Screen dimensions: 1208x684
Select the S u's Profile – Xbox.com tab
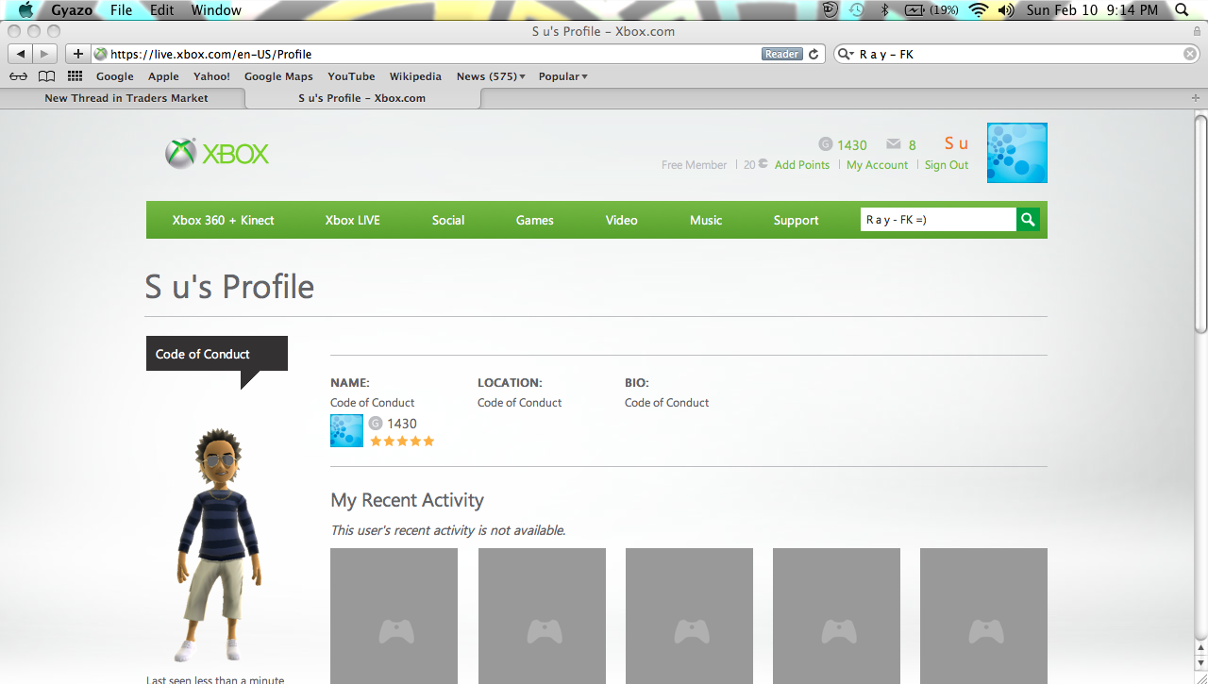pos(362,98)
